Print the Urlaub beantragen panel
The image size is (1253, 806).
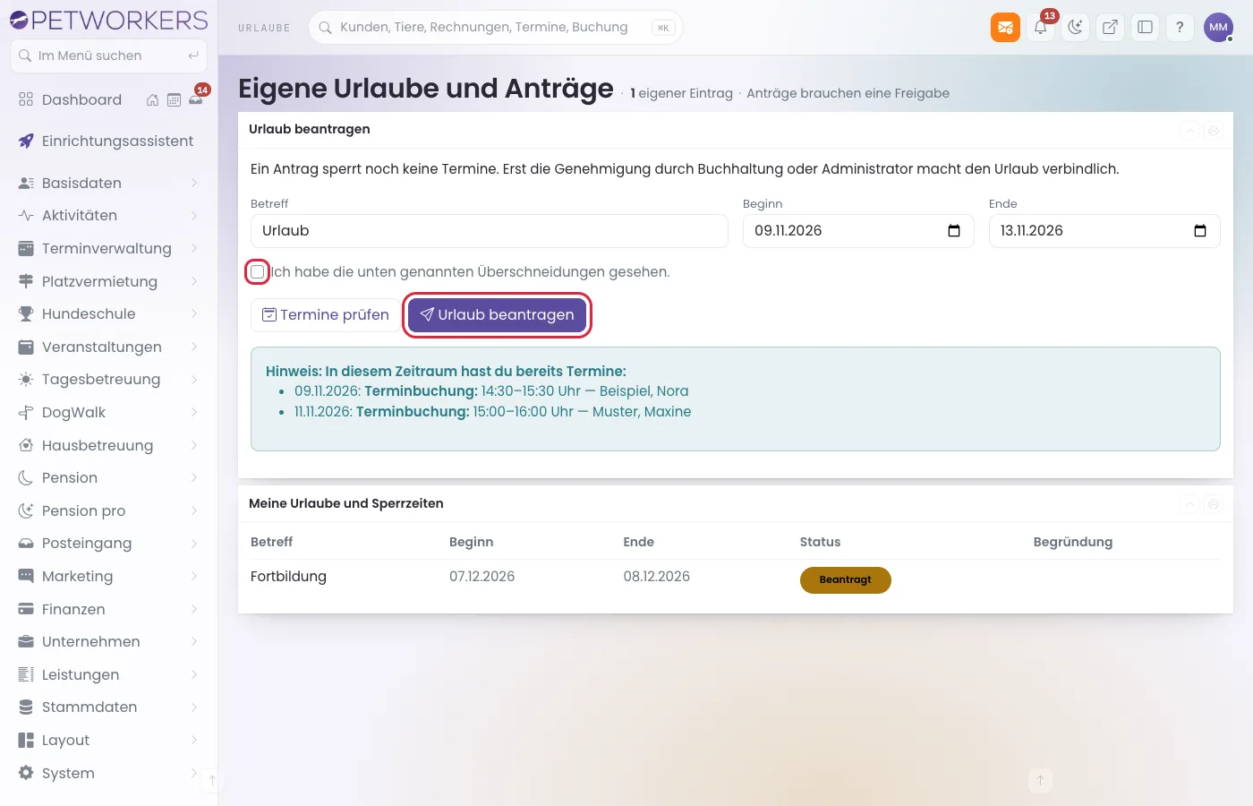point(1214,131)
